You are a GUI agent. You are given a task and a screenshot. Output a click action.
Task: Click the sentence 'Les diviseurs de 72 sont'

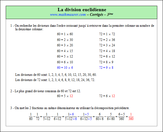coord(55,80)
